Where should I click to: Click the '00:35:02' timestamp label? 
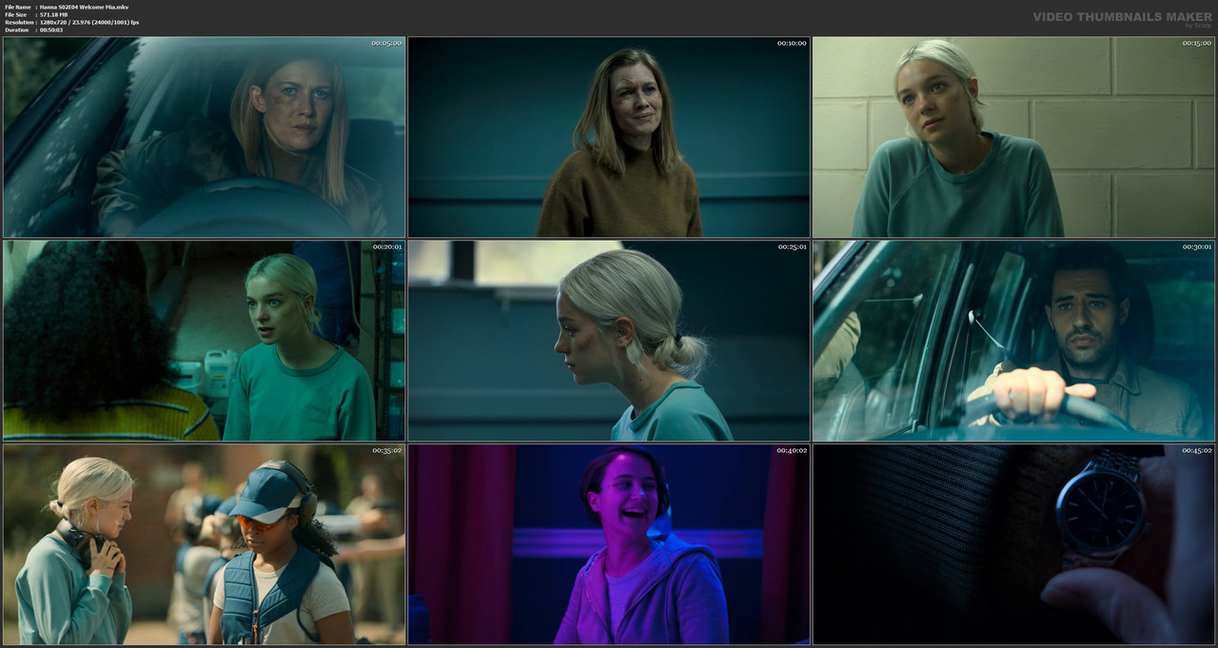pyautogui.click(x=386, y=450)
